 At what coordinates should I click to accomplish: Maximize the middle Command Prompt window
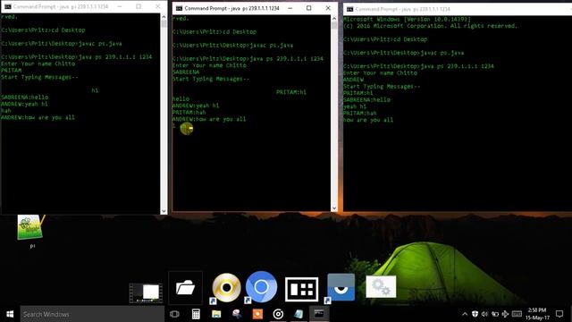[x=308, y=8]
